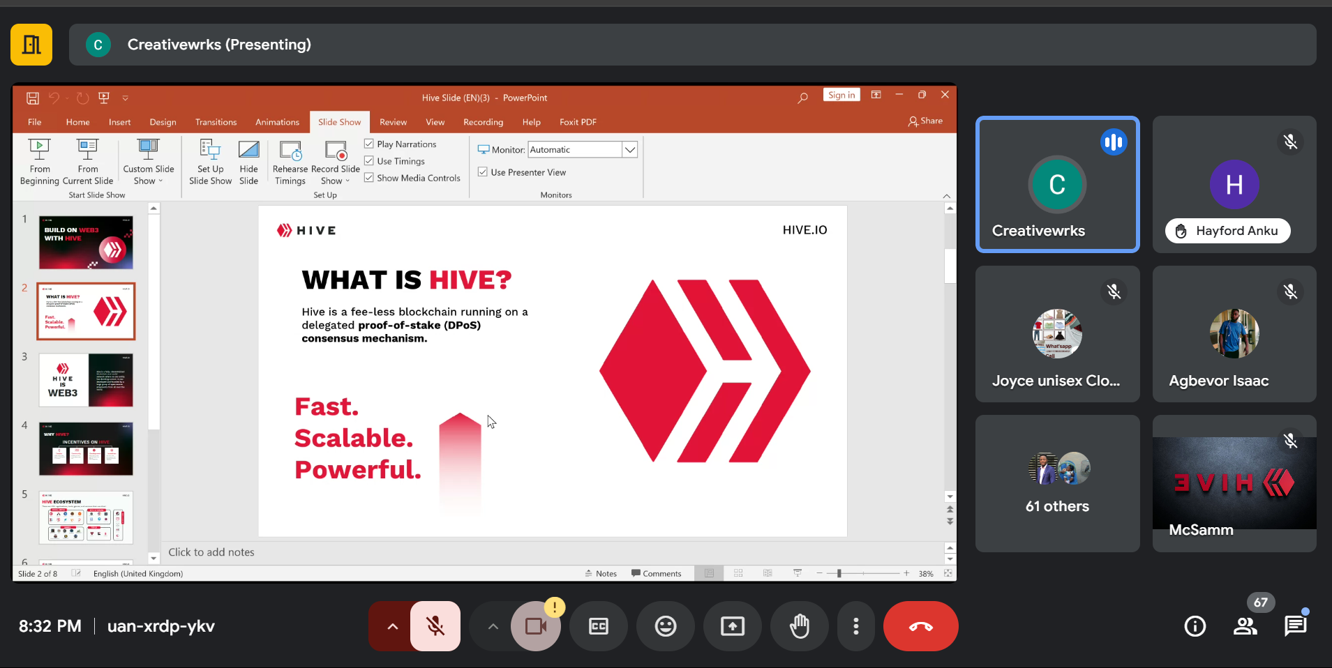Open the Review ribbon tab

click(393, 122)
